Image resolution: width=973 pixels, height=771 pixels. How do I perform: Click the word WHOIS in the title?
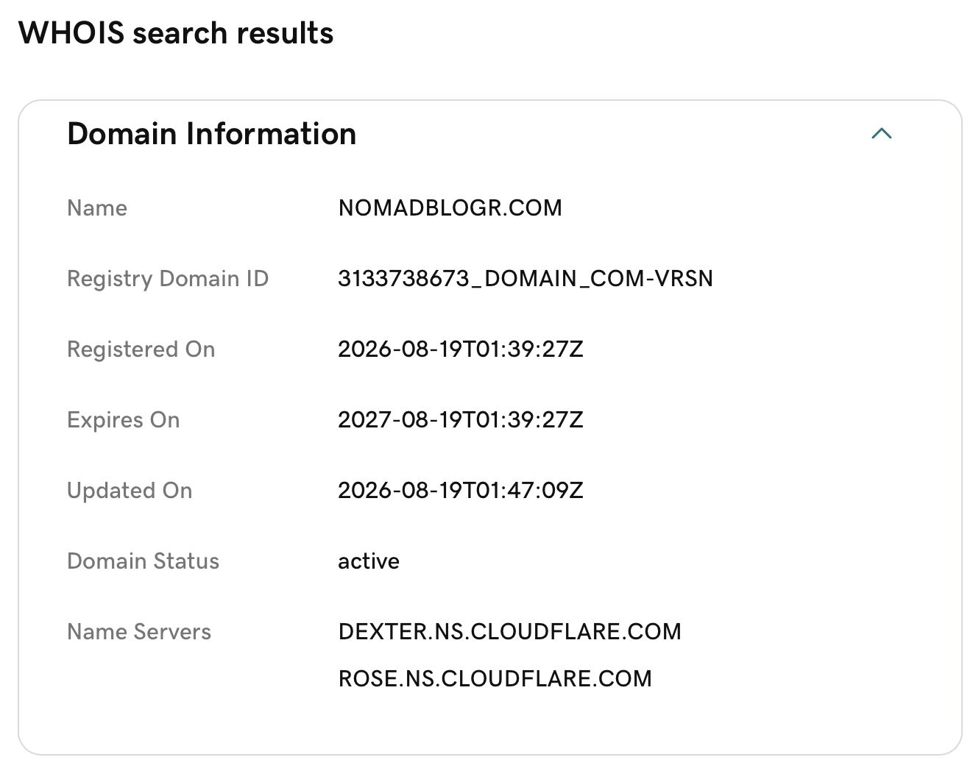[71, 33]
